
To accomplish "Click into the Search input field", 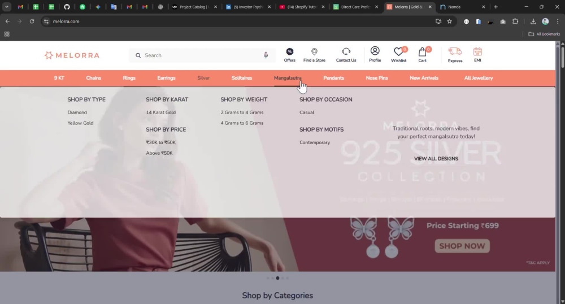I will (x=202, y=55).
